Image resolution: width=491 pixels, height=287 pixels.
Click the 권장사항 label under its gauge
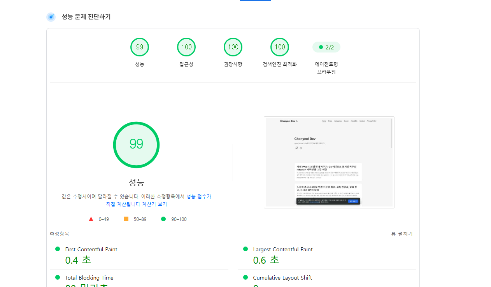(x=233, y=64)
